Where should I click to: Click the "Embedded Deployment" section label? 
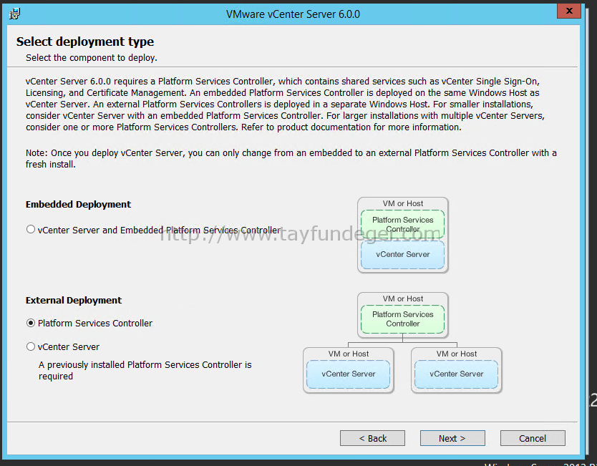coord(78,205)
